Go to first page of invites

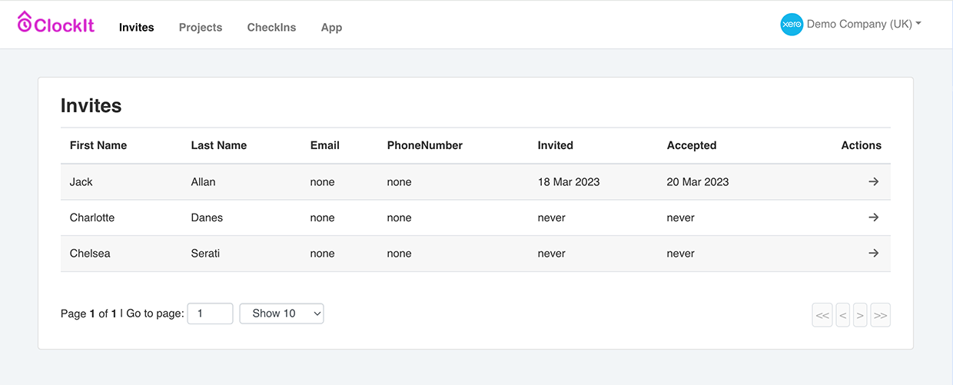822,315
